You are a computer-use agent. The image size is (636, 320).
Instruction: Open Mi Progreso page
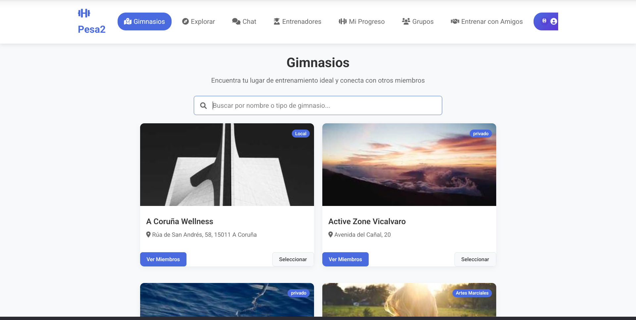[361, 21]
